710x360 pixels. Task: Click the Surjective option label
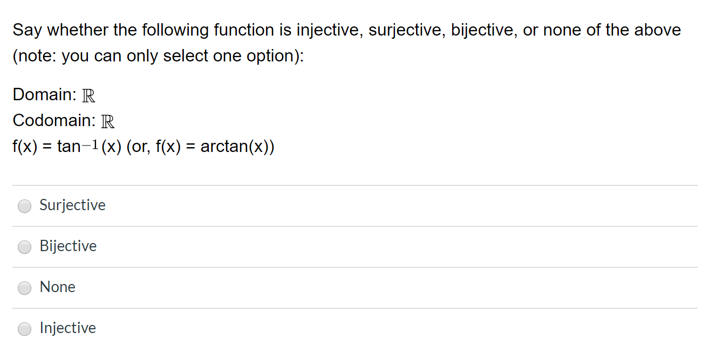(x=73, y=205)
